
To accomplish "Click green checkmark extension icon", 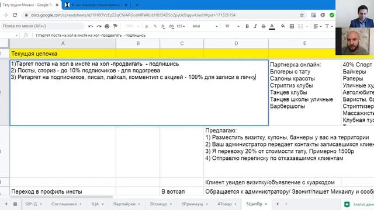I will click(331, 15).
